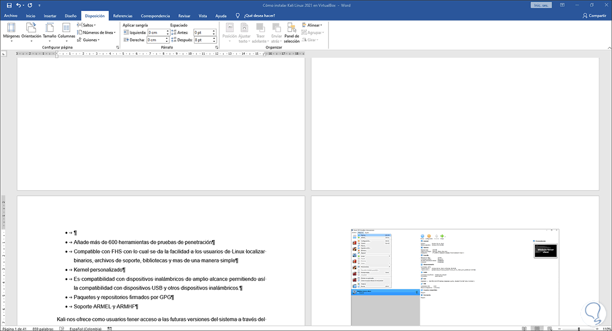This screenshot has height=331, width=612.
Task: Open the Archivo tab
Action: (10, 16)
